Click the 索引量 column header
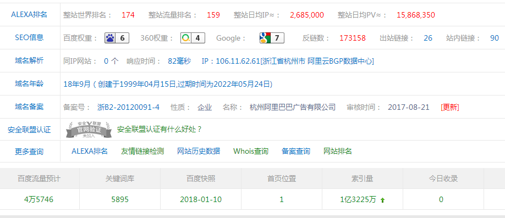Screen dimensions: 505x218 362,179
